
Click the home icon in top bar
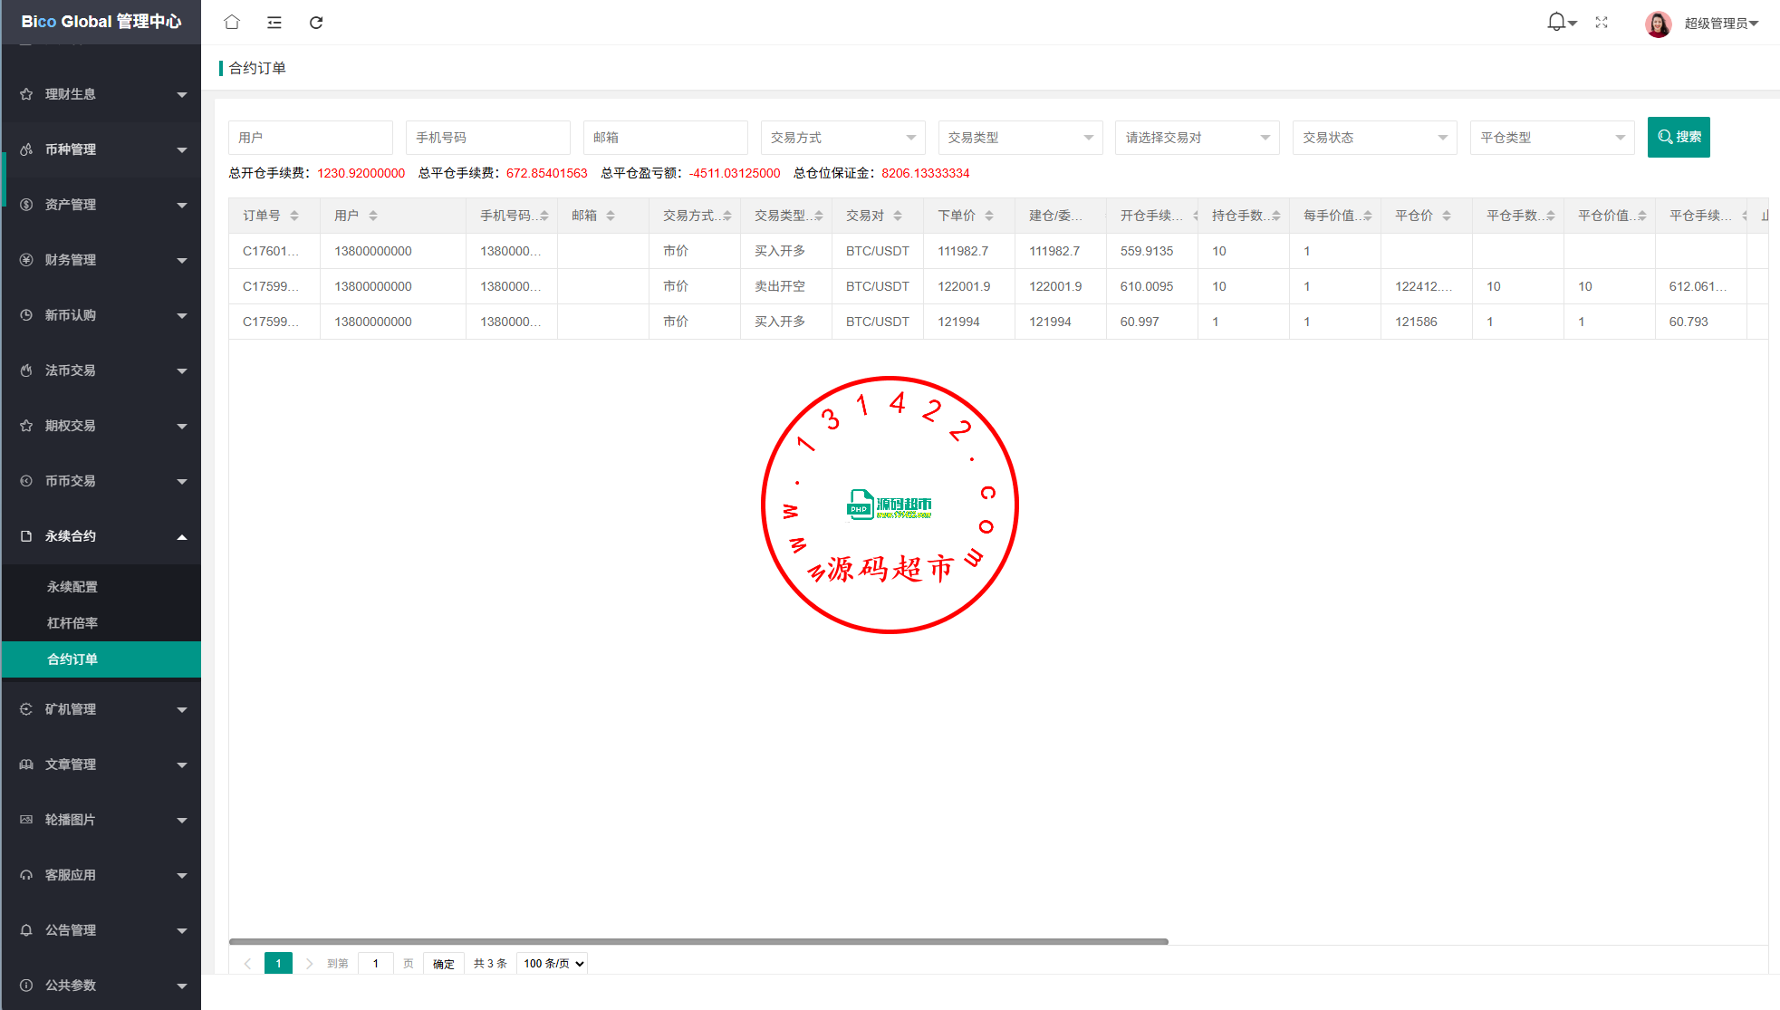click(232, 23)
